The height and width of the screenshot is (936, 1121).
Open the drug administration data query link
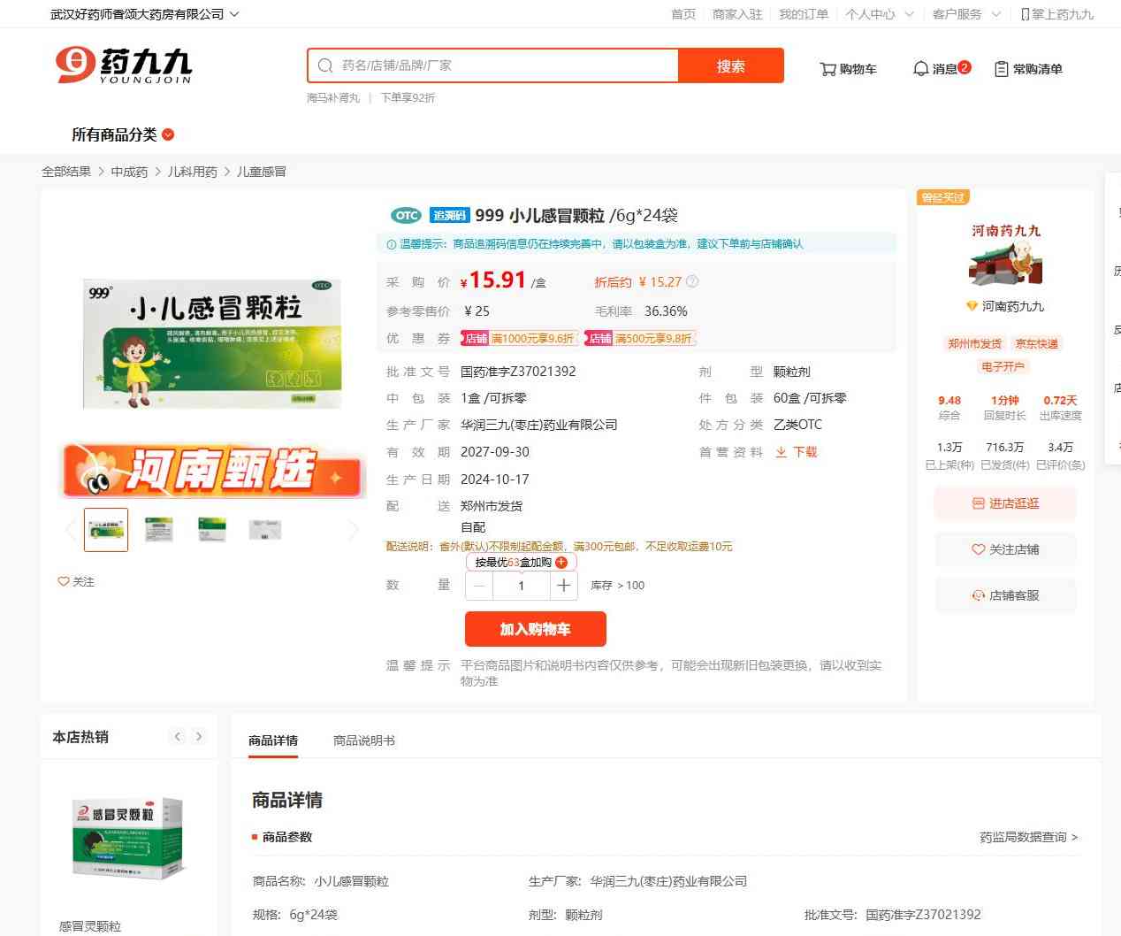[1028, 837]
